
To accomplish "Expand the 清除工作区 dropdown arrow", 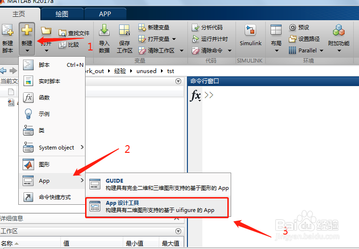I will pos(182,50).
